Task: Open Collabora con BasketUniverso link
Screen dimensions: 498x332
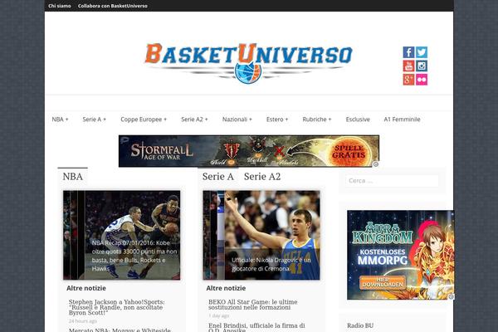Action: [x=112, y=6]
